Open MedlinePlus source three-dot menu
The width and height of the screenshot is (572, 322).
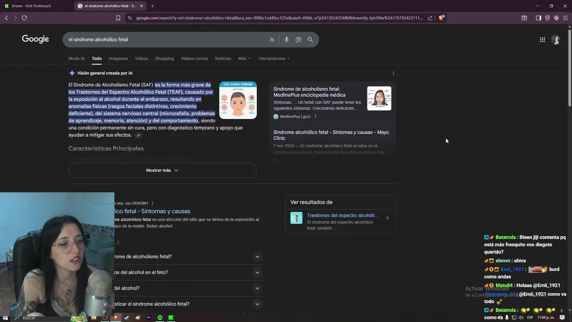[x=315, y=117]
